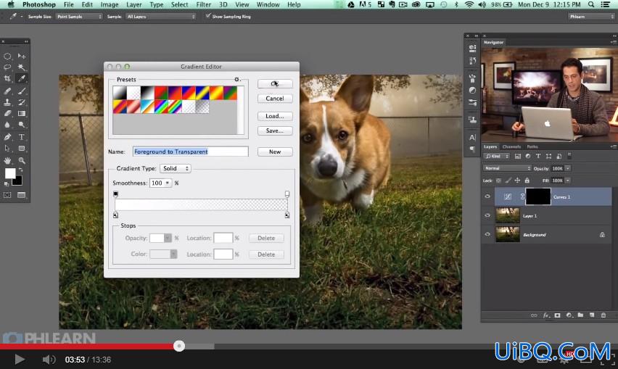
Task: Click the new adjustment layer icon
Action: [x=569, y=315]
